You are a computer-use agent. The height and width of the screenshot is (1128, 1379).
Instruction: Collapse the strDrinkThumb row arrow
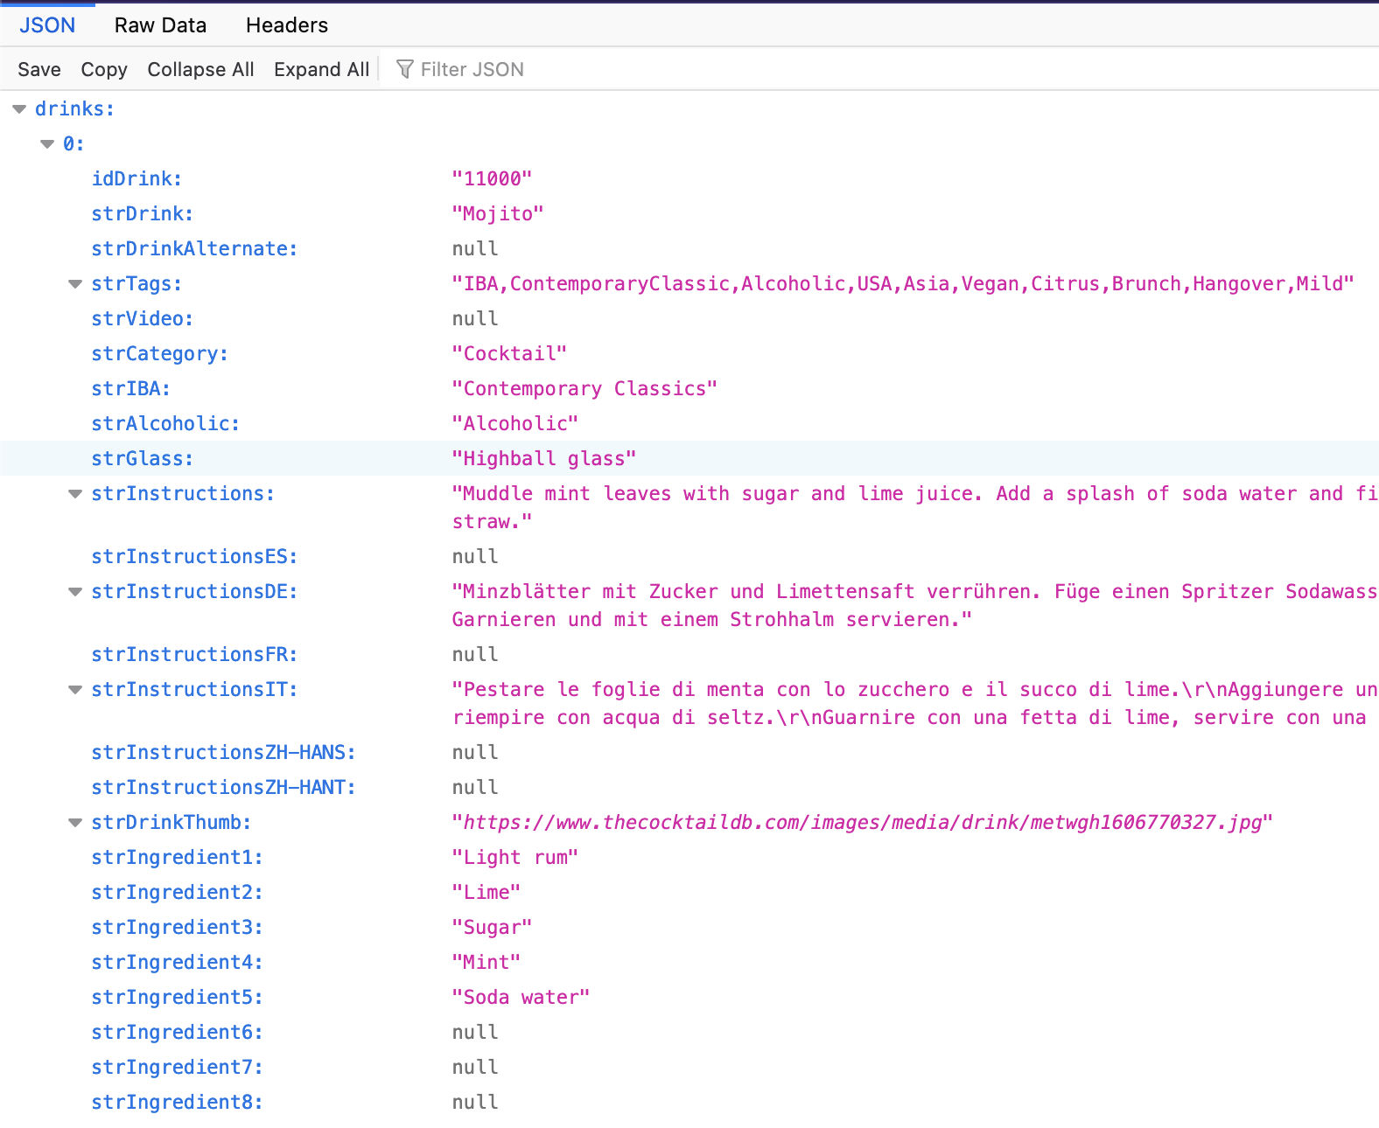pos(75,823)
